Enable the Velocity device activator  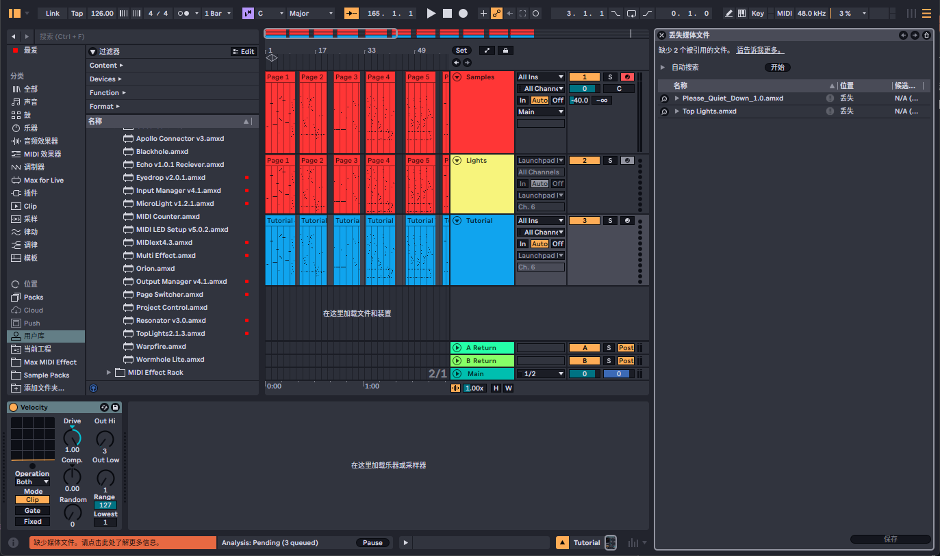(x=13, y=408)
